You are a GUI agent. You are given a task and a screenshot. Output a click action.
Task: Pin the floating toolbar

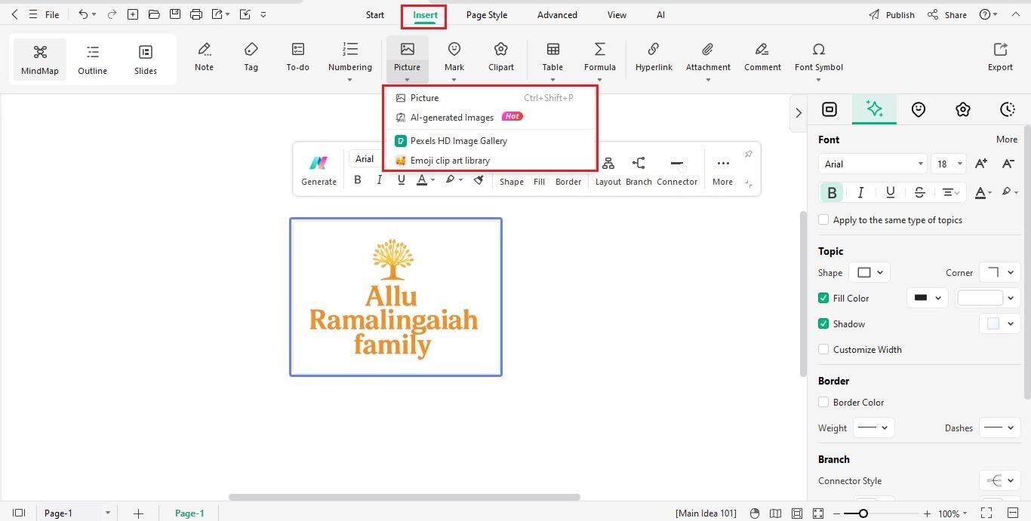coord(748,154)
